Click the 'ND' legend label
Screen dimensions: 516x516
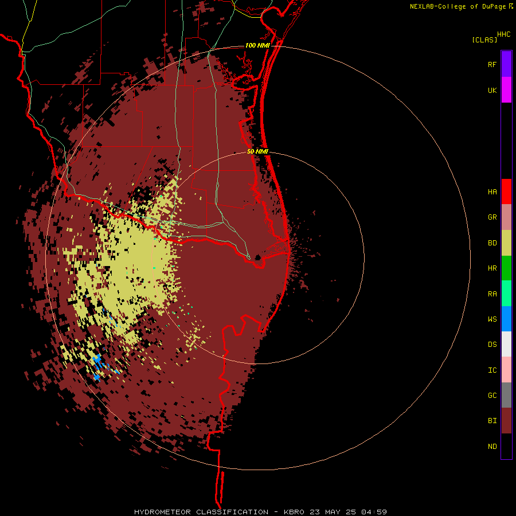[492, 447]
